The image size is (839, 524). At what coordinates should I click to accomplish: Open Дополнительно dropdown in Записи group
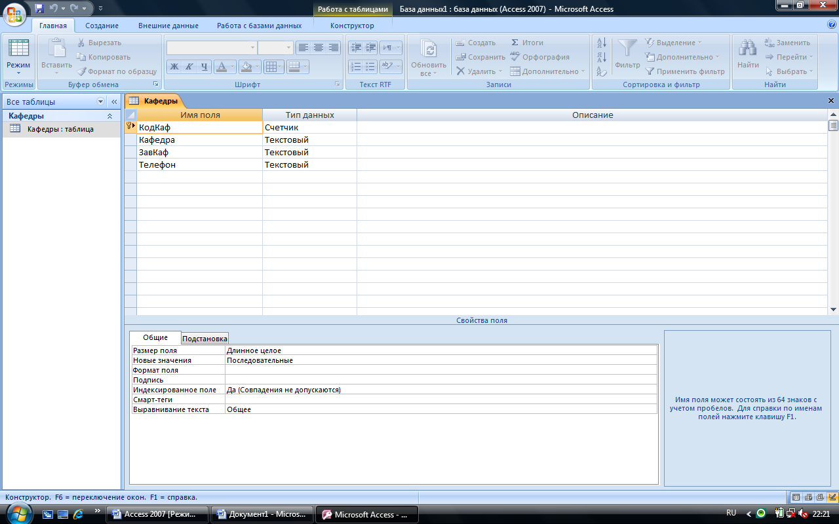548,71
